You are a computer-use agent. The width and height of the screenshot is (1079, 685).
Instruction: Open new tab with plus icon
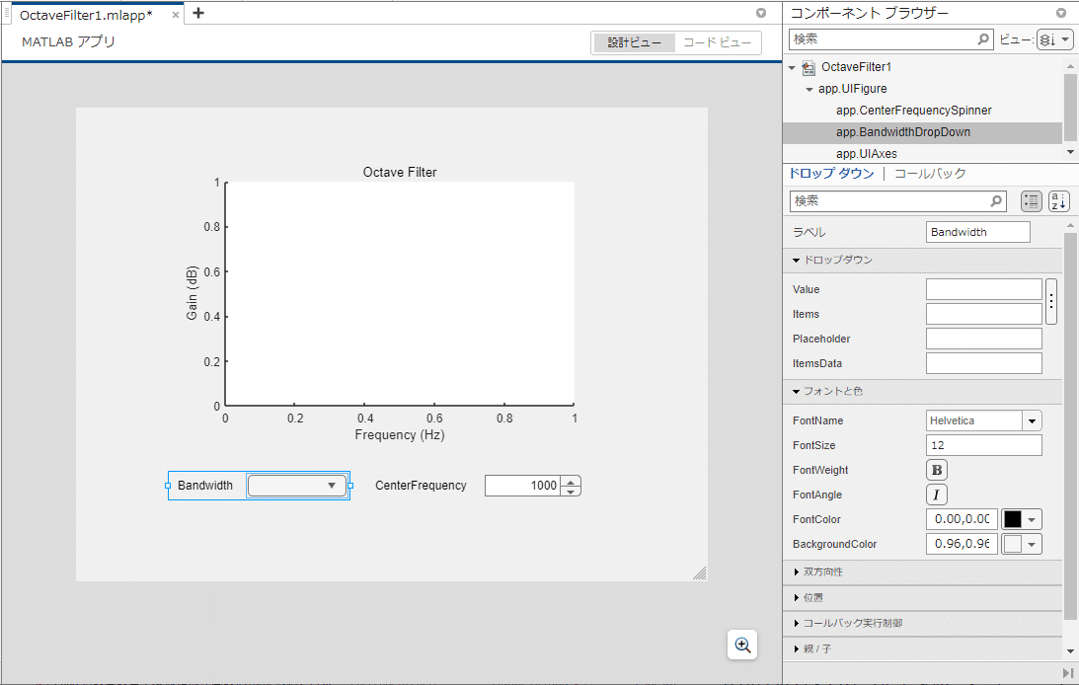[x=198, y=13]
